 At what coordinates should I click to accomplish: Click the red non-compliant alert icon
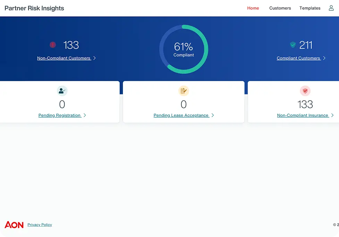point(53,45)
